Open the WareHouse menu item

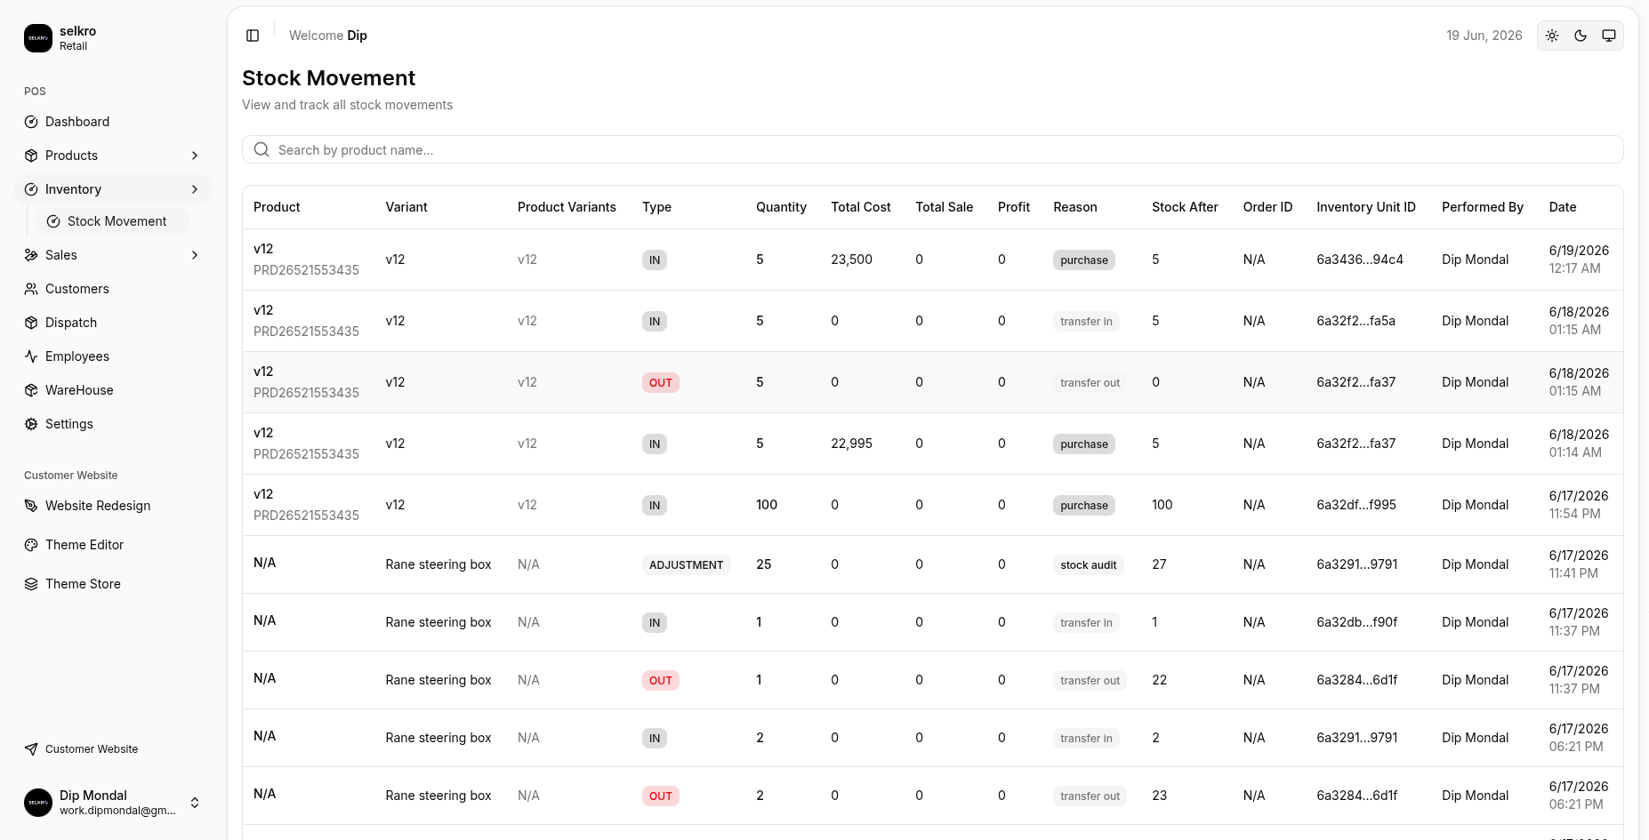113,390
